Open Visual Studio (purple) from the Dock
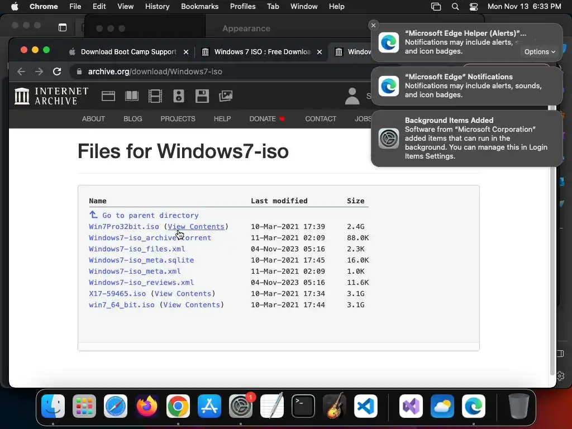Viewport: 572px width, 429px height. point(411,406)
